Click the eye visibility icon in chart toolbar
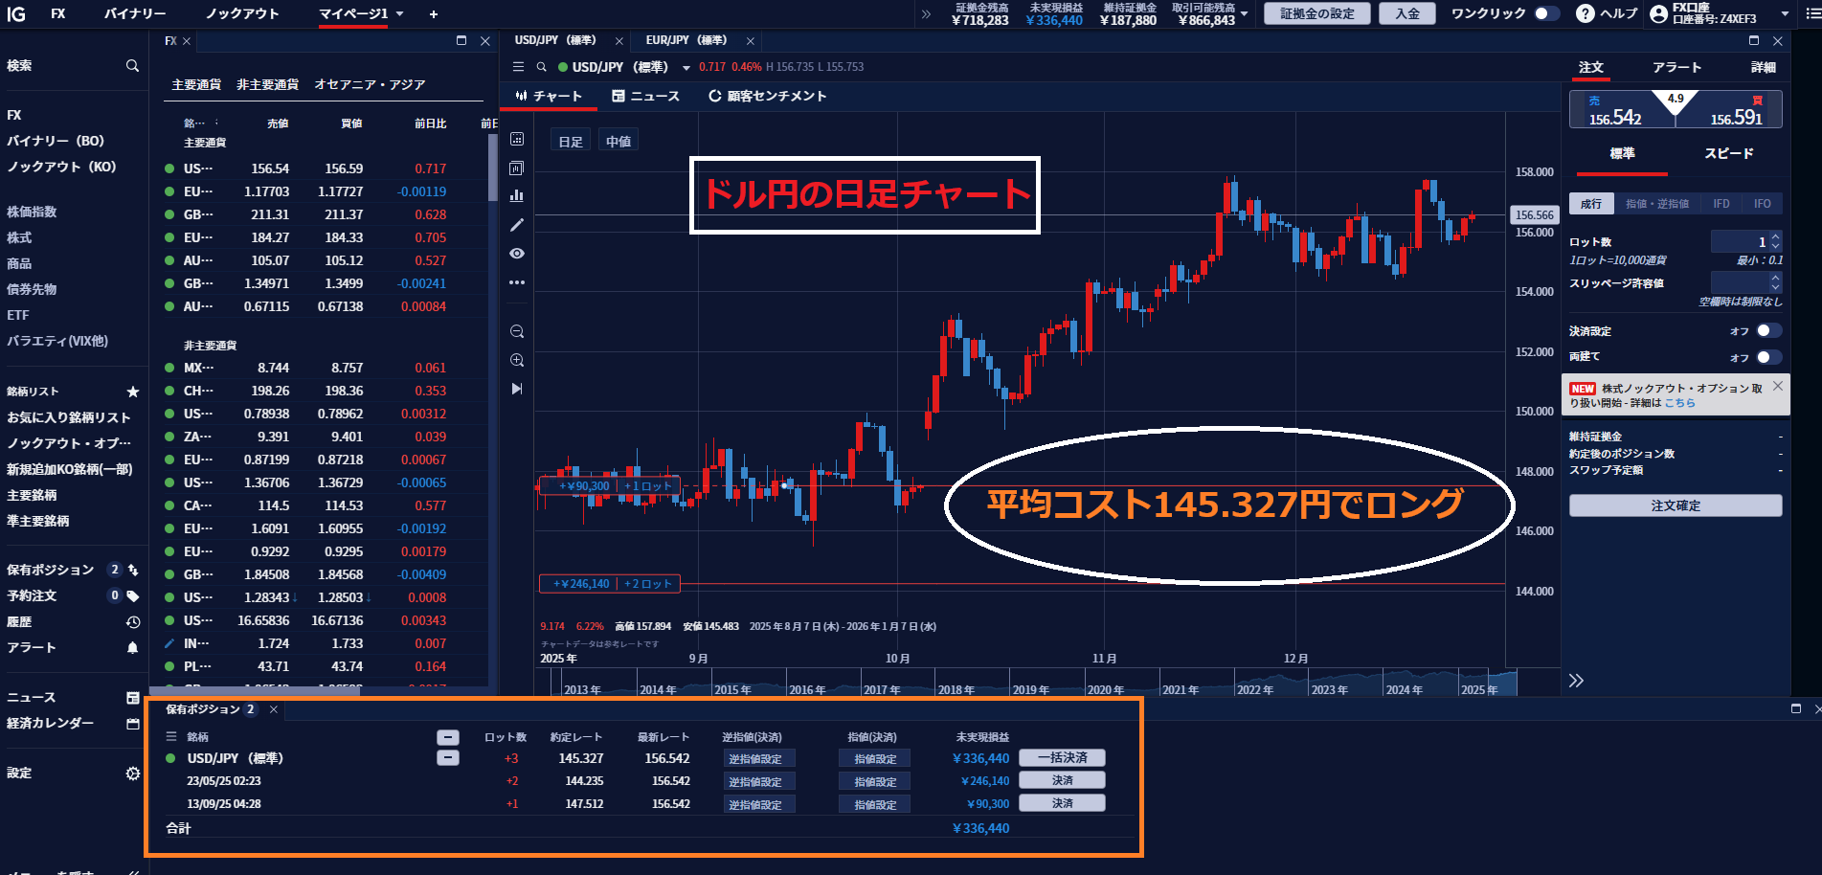The image size is (1822, 875). (517, 254)
